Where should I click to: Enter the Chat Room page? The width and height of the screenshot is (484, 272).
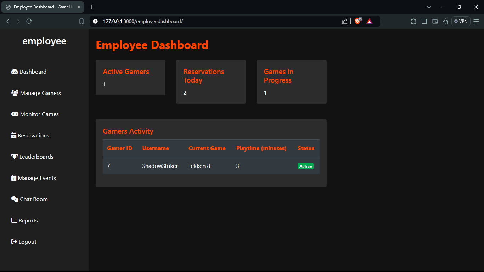pyautogui.click(x=29, y=199)
